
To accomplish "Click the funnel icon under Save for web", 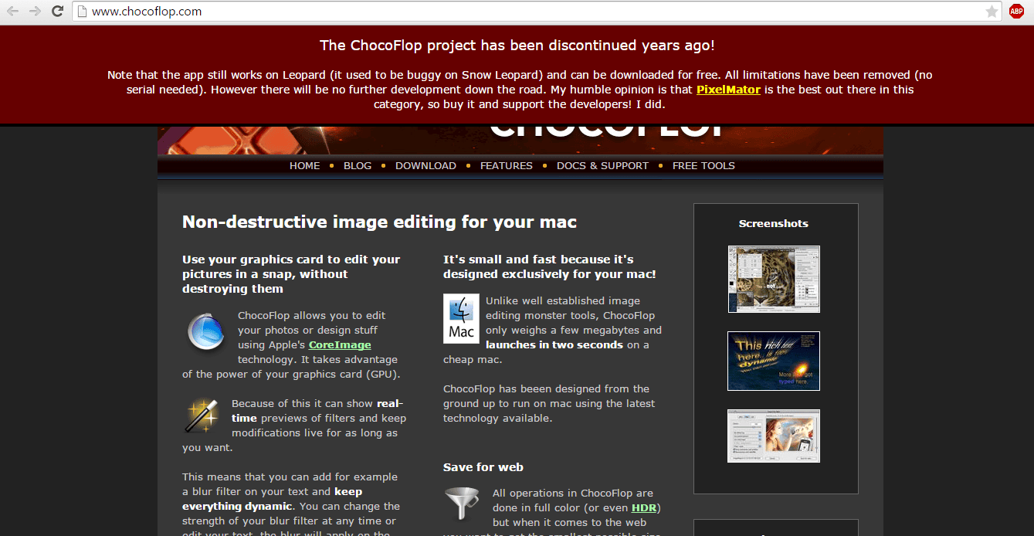I will 463,504.
